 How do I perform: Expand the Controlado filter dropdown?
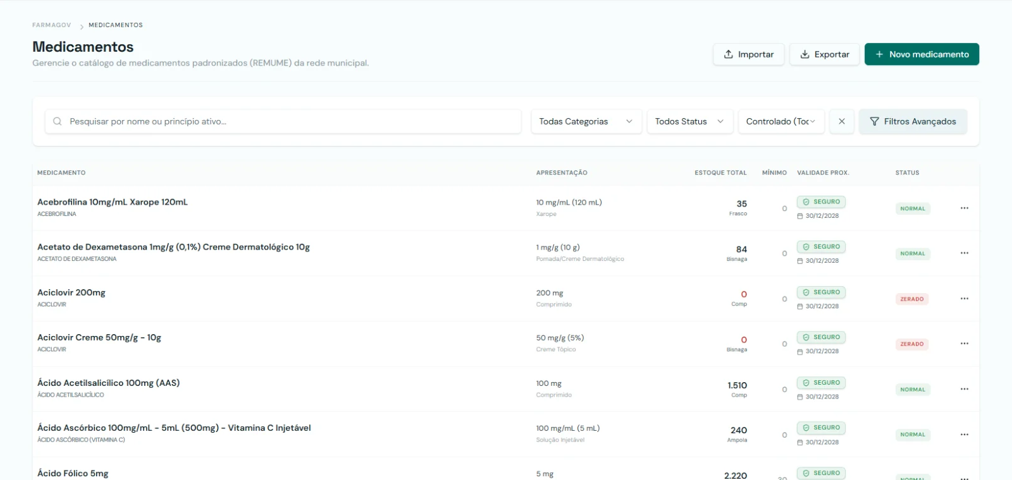tap(781, 121)
